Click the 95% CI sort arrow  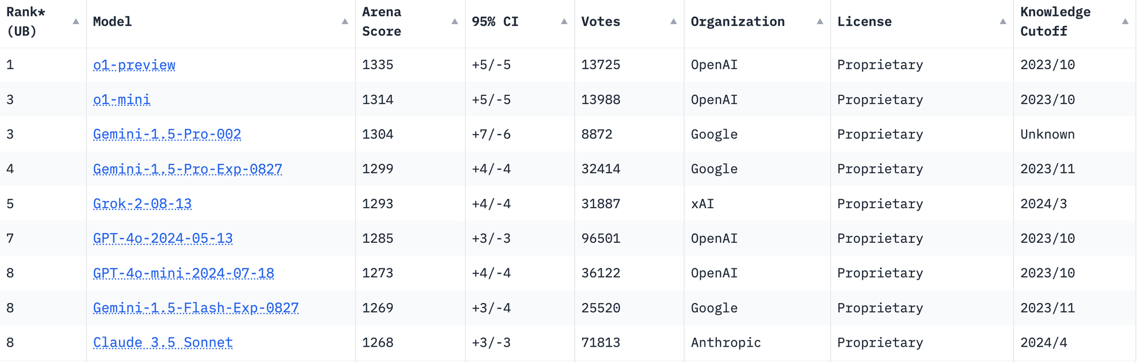click(564, 22)
